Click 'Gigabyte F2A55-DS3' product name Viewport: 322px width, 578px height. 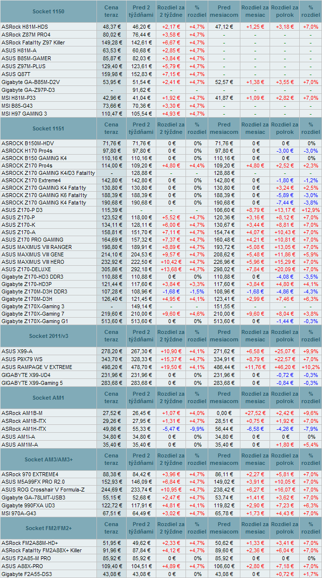28,574
